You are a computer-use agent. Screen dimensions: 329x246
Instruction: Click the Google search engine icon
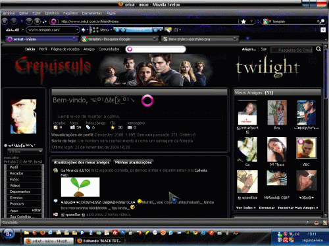click(x=266, y=22)
